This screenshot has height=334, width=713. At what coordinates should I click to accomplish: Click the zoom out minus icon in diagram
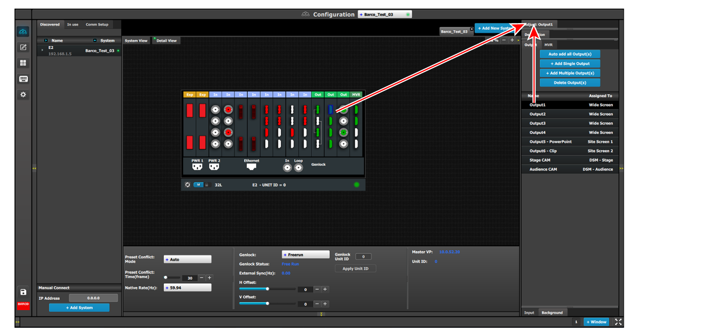coord(504,40)
